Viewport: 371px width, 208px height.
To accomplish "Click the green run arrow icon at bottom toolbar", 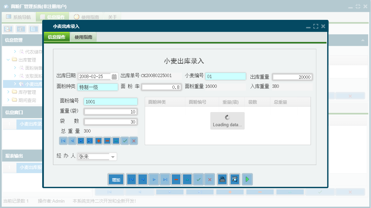I will point(247,179).
